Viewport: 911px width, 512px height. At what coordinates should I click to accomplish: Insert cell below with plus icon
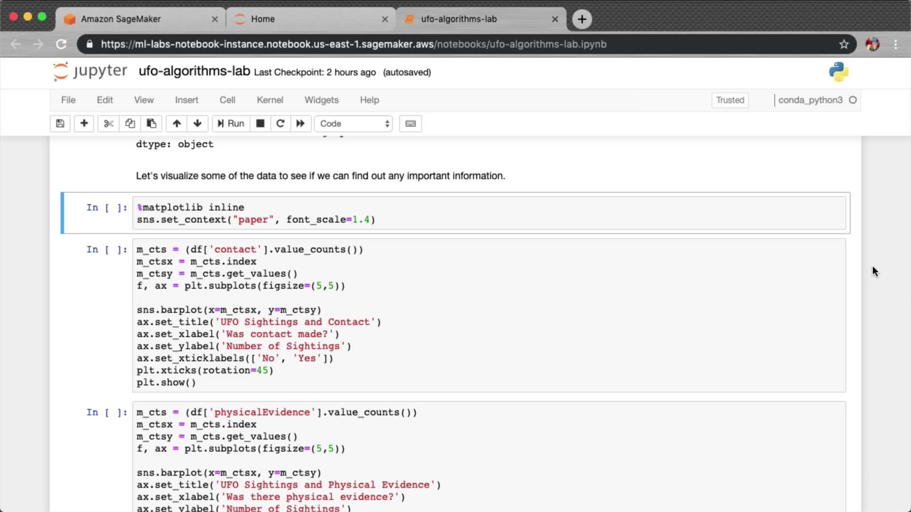(84, 124)
